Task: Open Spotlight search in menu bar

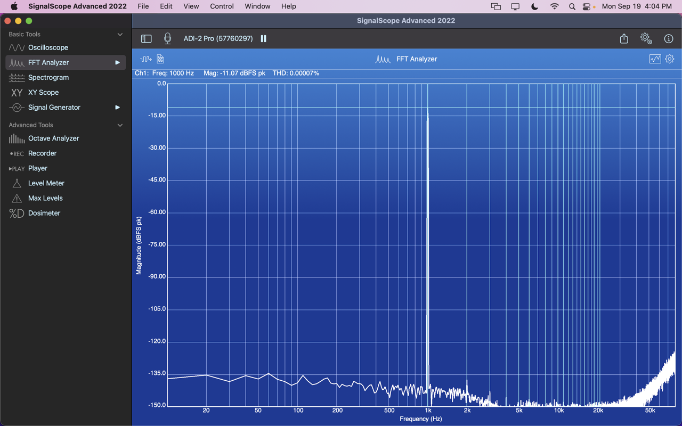Action: pyautogui.click(x=572, y=6)
